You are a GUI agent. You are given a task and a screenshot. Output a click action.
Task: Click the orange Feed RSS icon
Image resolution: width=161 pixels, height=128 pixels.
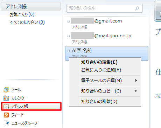coord(6,115)
